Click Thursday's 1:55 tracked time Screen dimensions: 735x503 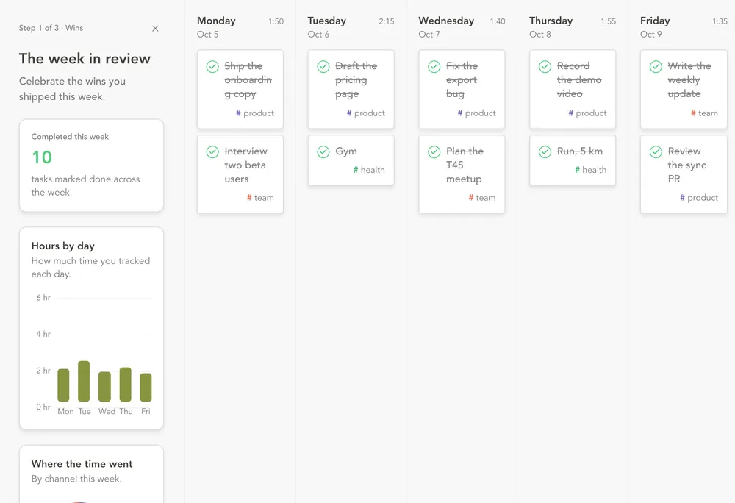click(609, 21)
